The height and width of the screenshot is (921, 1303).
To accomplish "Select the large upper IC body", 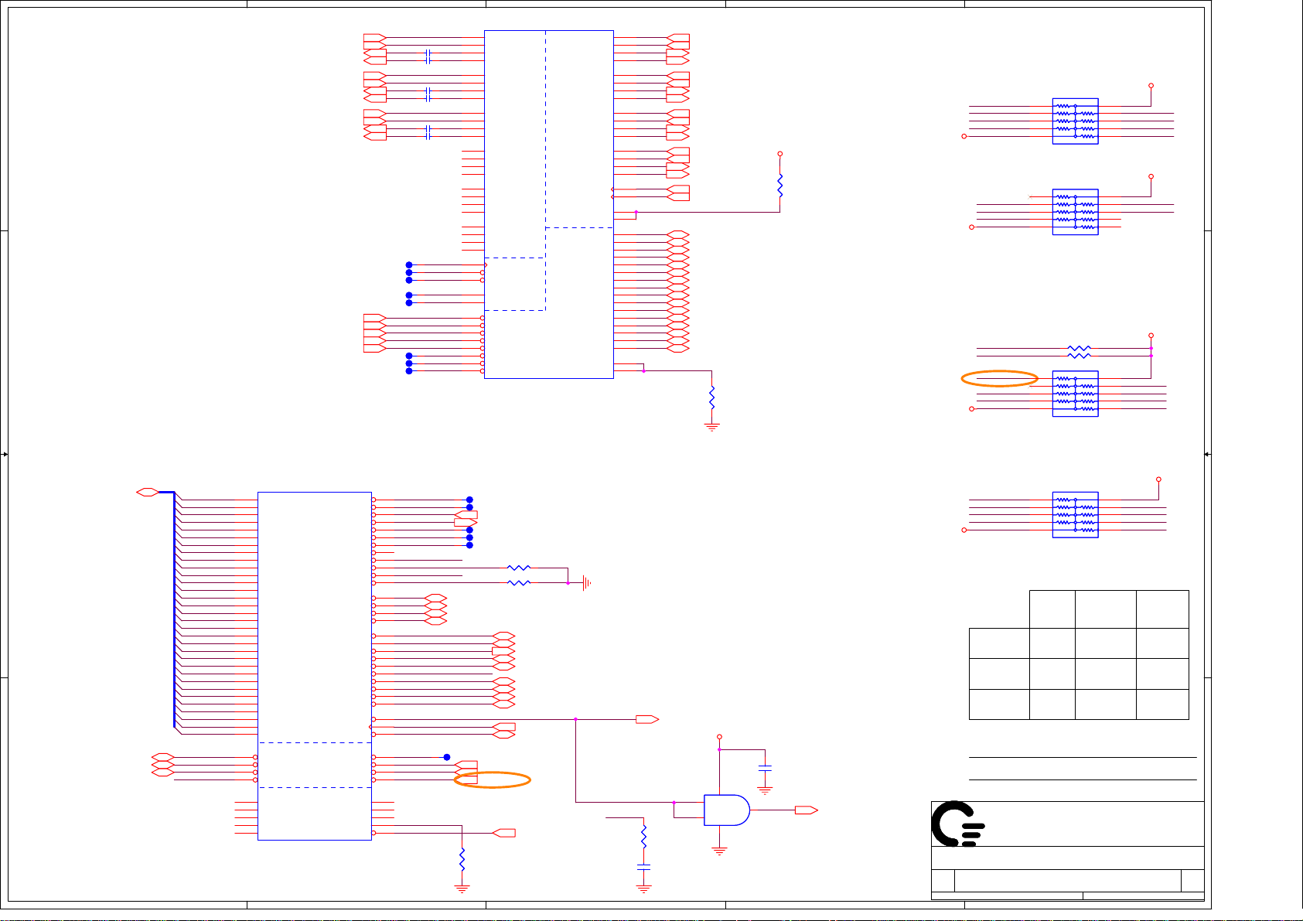I will click(549, 204).
